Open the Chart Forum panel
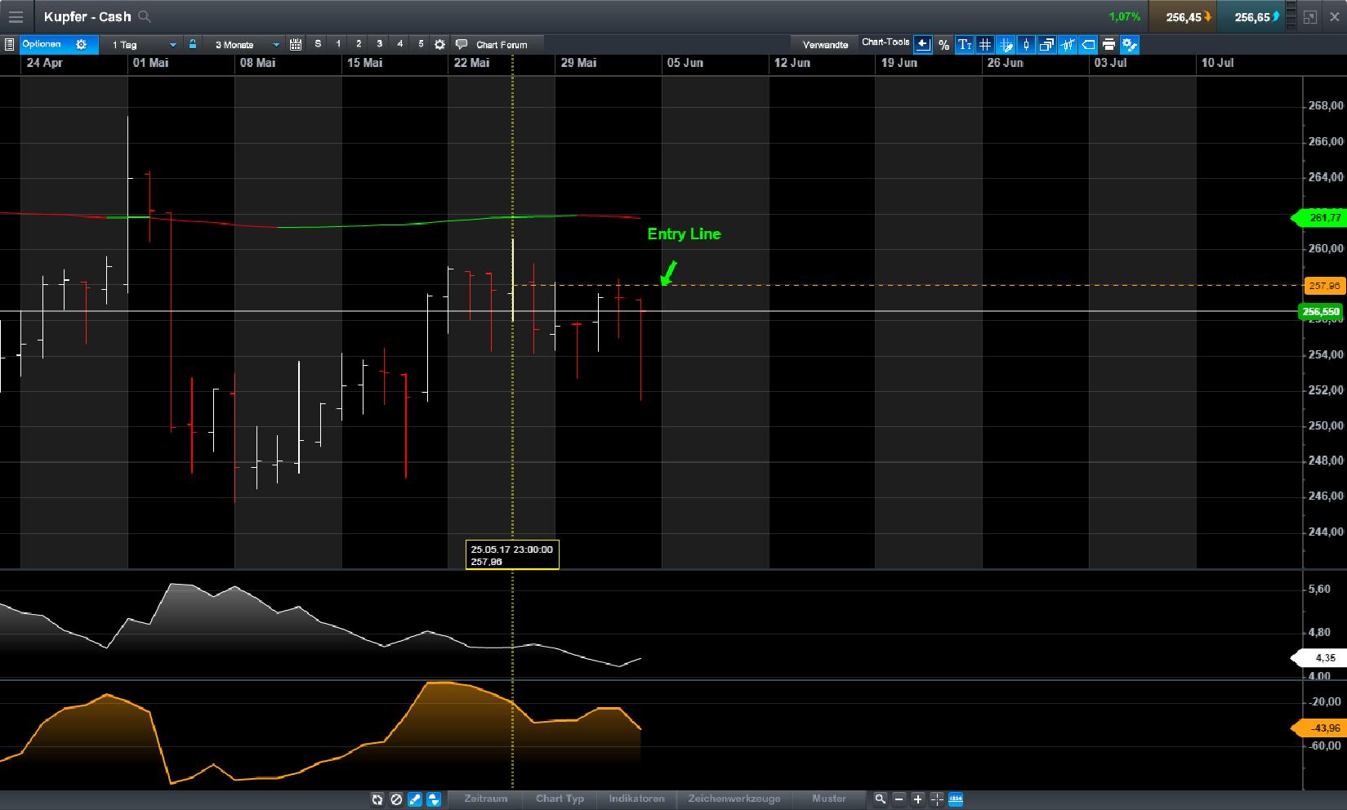 click(x=495, y=44)
